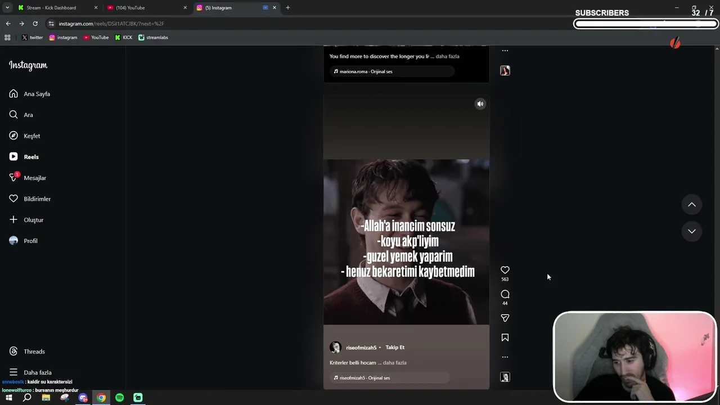Like the riseofmizah5 reel
720x405 pixels.
pyautogui.click(x=505, y=270)
